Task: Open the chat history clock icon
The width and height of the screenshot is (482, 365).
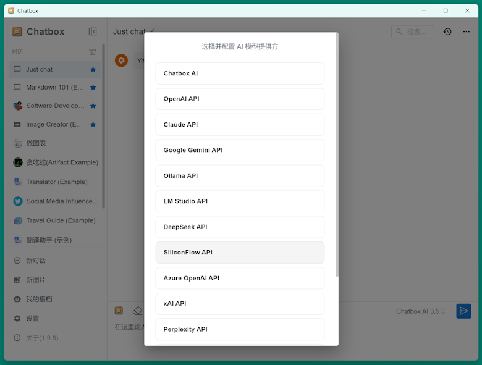Action: [447, 31]
